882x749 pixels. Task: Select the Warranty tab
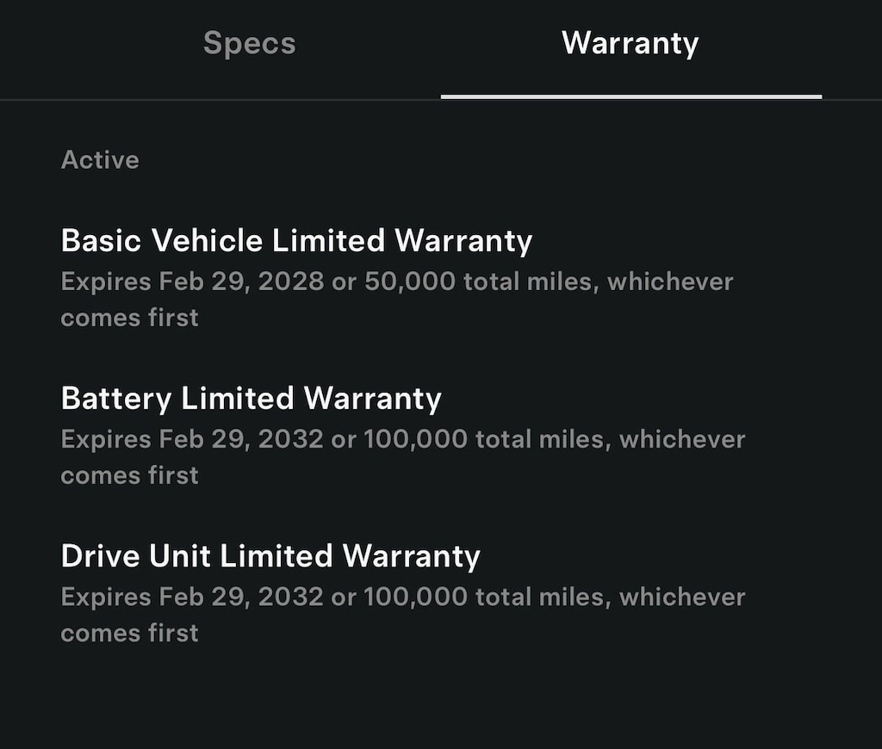(x=630, y=43)
